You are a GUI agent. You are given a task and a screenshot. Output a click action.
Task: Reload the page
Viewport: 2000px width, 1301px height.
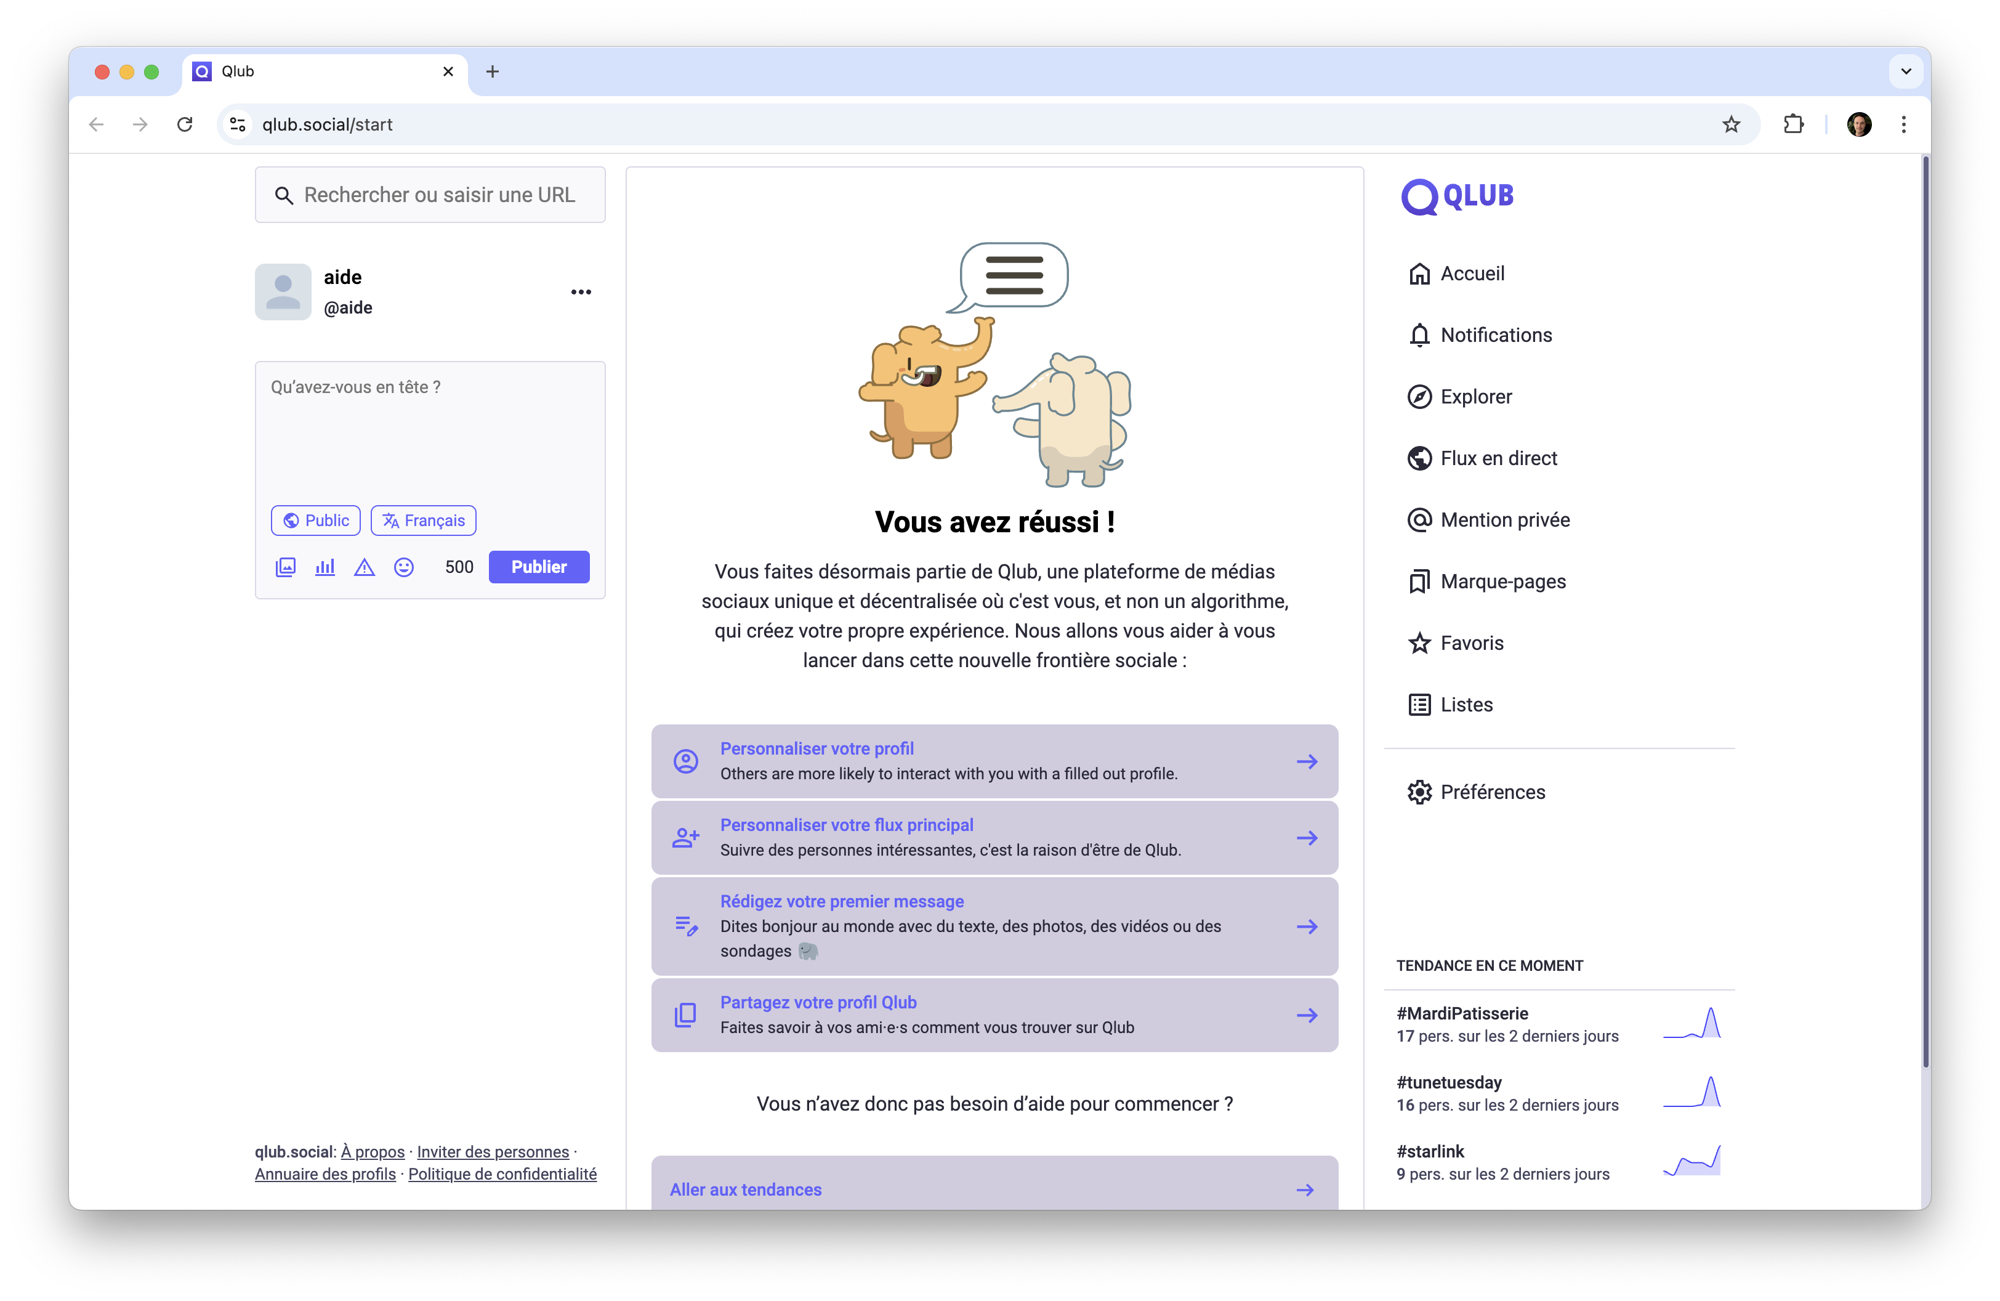click(185, 125)
